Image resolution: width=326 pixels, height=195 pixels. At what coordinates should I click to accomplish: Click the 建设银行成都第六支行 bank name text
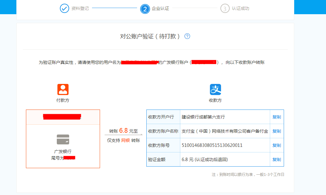203,117
